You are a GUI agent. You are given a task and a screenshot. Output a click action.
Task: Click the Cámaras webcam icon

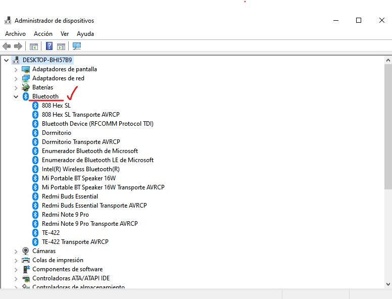(x=25, y=251)
